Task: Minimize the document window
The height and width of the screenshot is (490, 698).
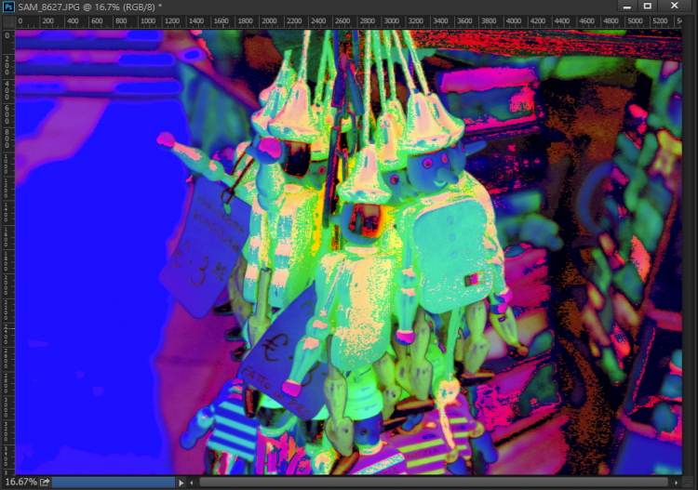Action: pyautogui.click(x=626, y=7)
